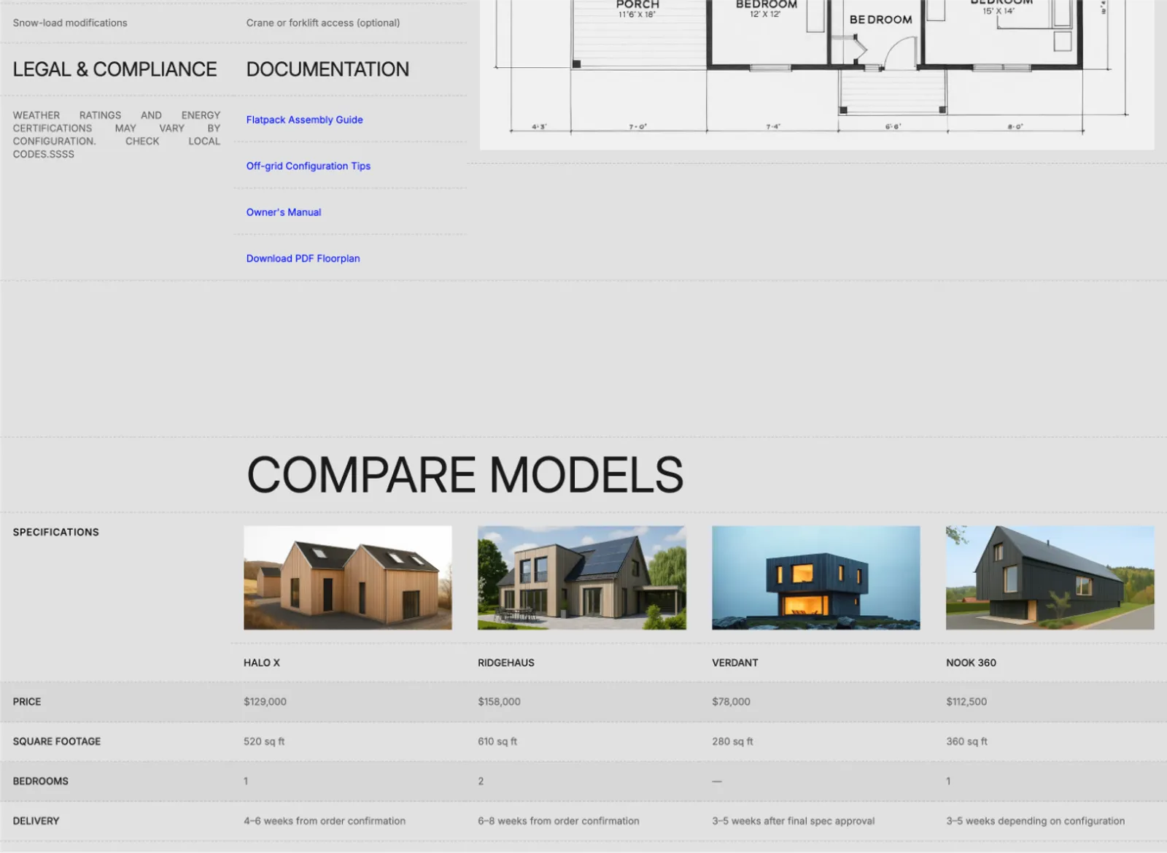The width and height of the screenshot is (1167, 853).
Task: Click the HALO X model name
Action: pos(261,663)
